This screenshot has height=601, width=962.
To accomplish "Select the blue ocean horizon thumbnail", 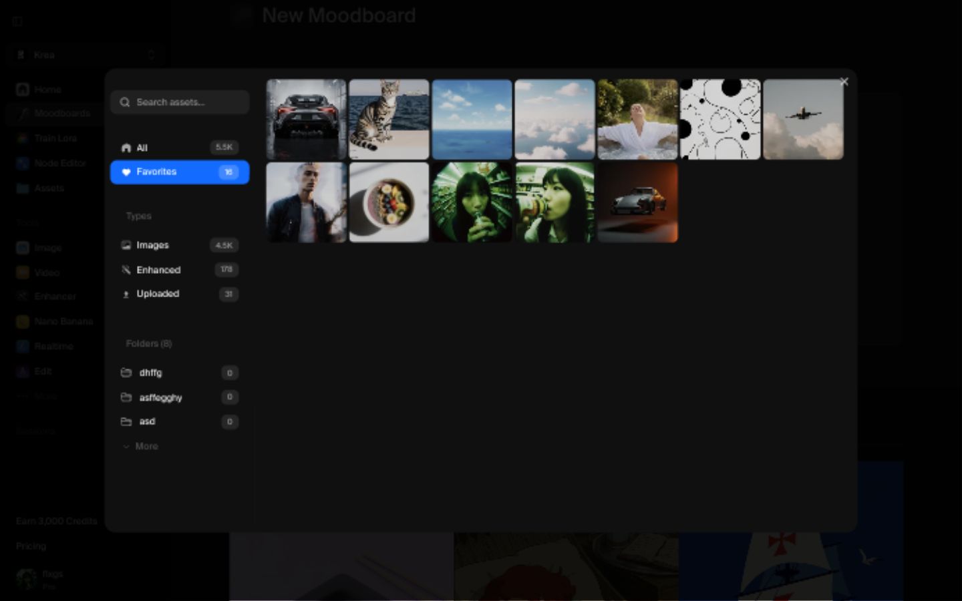I will pos(472,120).
